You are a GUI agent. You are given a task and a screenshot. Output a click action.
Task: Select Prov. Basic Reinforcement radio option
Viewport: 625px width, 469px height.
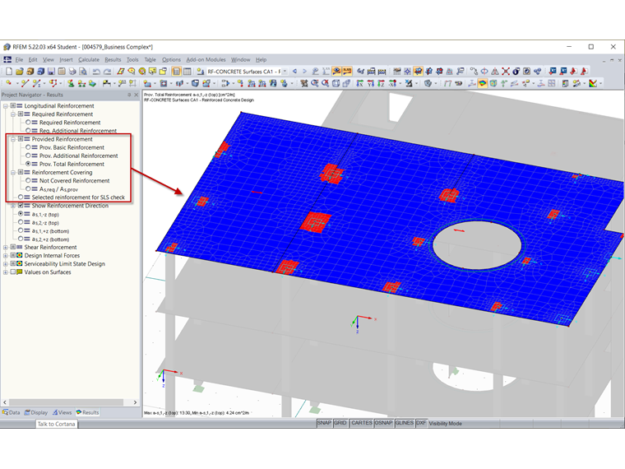(x=28, y=147)
